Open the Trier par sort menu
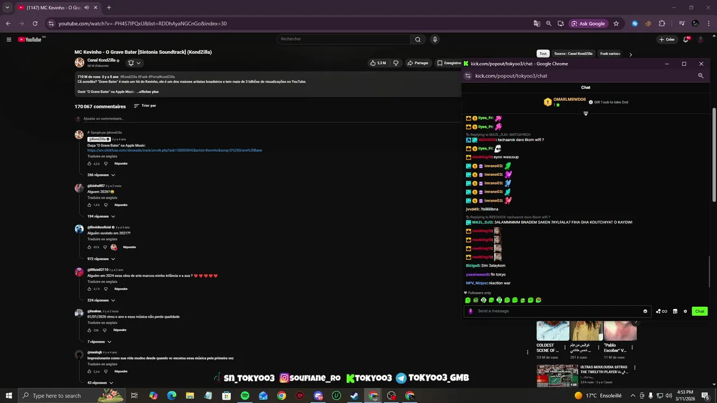The height and width of the screenshot is (403, 717). point(145,106)
